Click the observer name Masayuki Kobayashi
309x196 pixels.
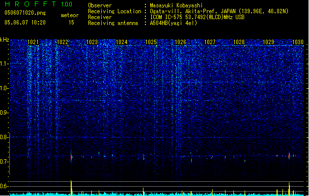tap(176, 5)
